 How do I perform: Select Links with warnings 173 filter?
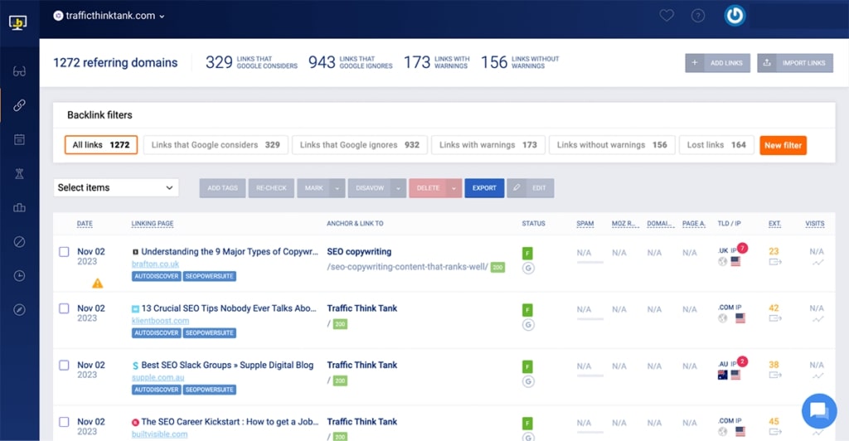click(x=488, y=145)
